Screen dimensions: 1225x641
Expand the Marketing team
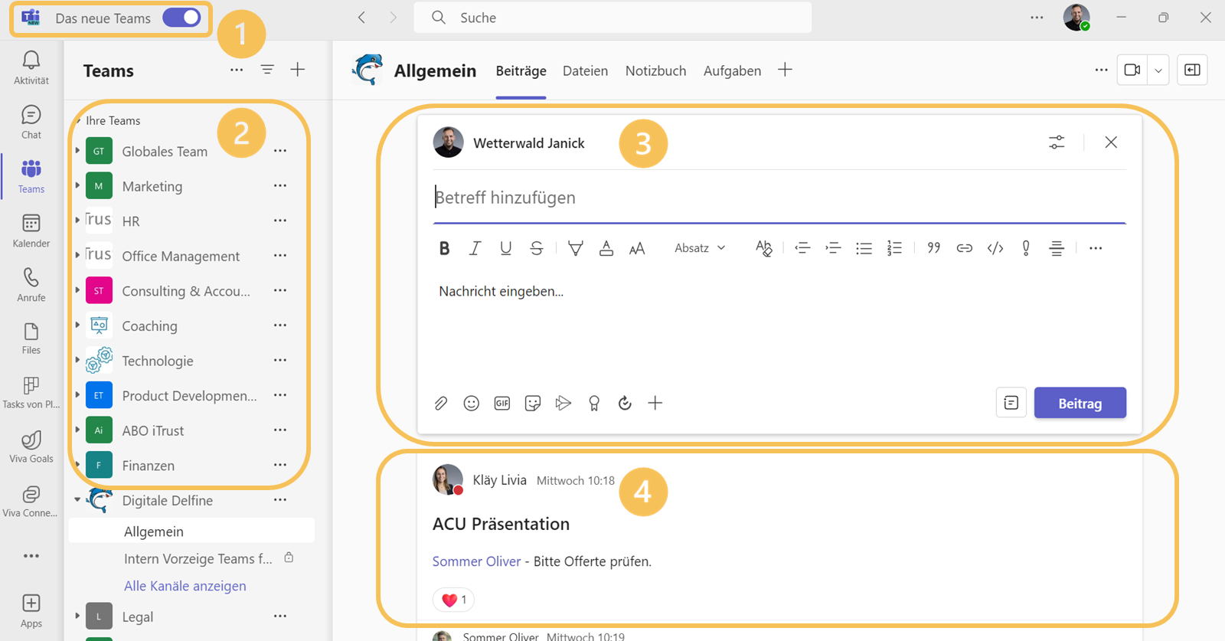(x=78, y=186)
